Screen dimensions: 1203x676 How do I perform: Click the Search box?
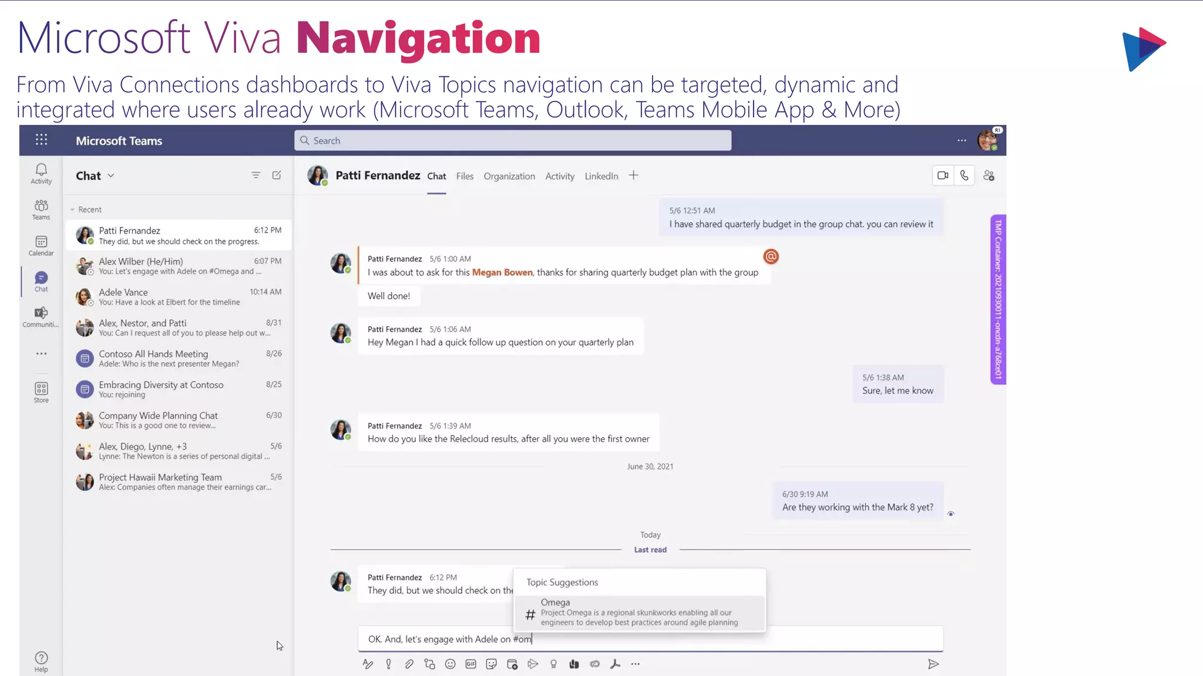[x=513, y=140]
